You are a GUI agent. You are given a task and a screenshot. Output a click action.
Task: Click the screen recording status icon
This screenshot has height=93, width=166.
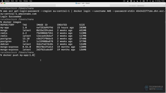124,1
